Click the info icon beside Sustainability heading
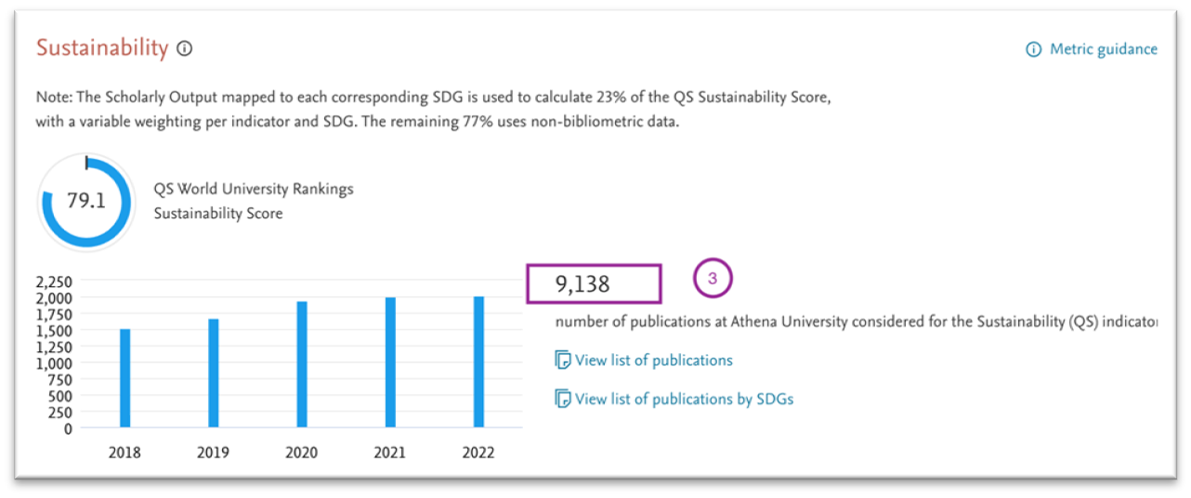 point(184,49)
